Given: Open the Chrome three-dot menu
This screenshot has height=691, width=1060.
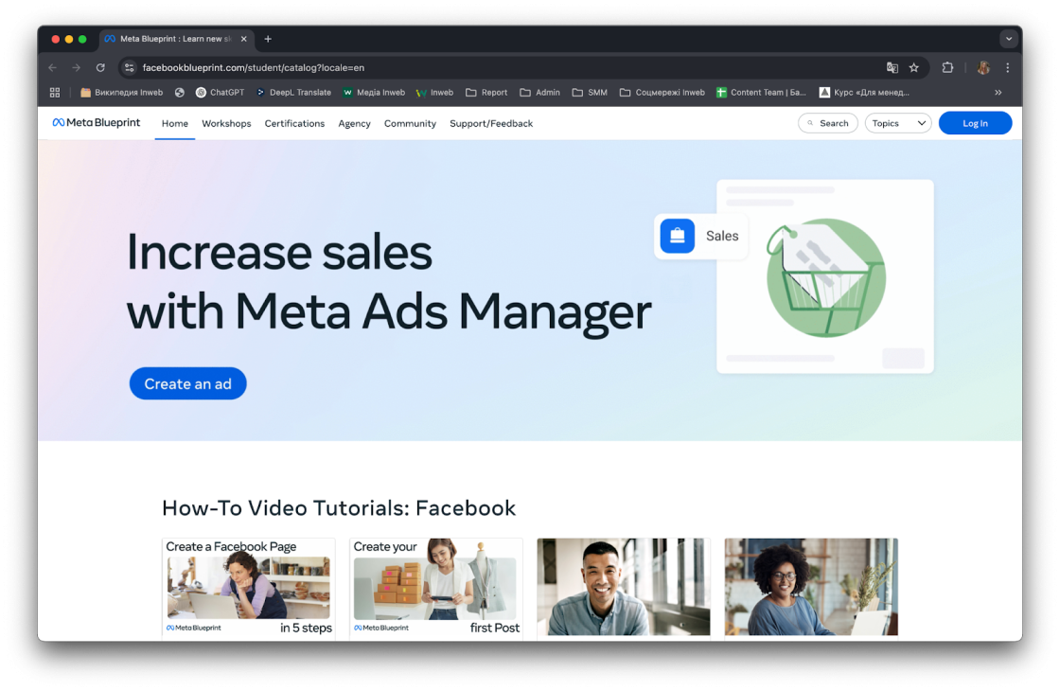Looking at the screenshot, I should 1007,67.
